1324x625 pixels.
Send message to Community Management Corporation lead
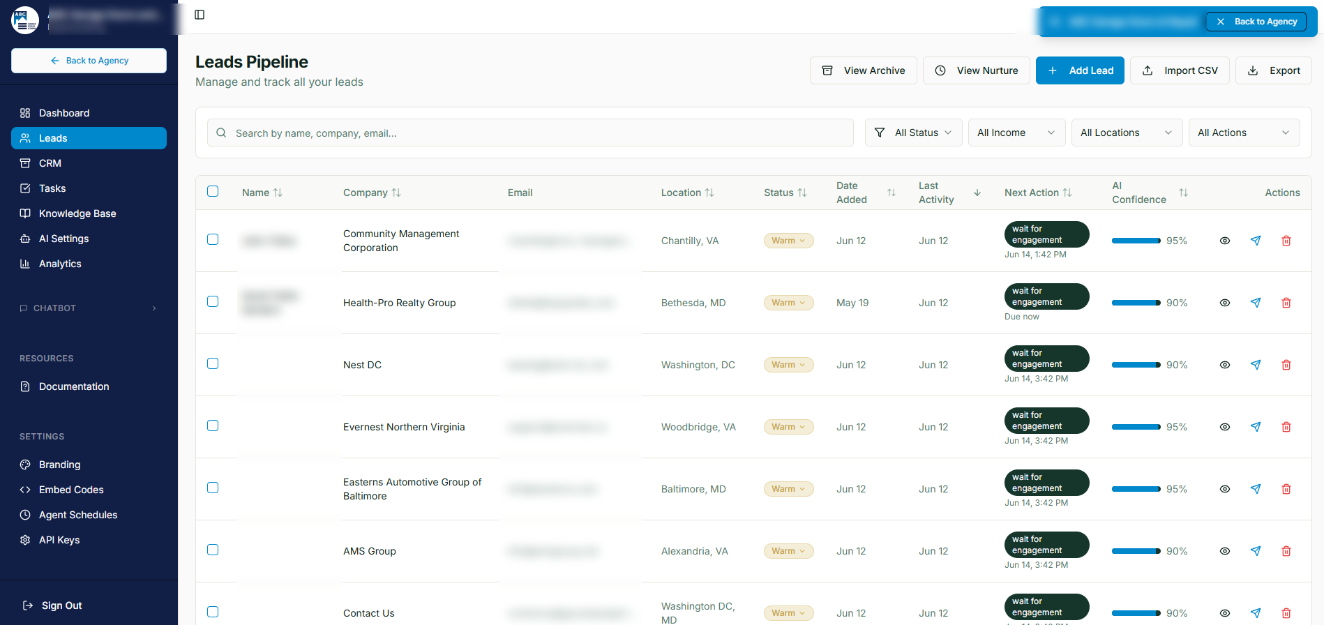(1256, 241)
